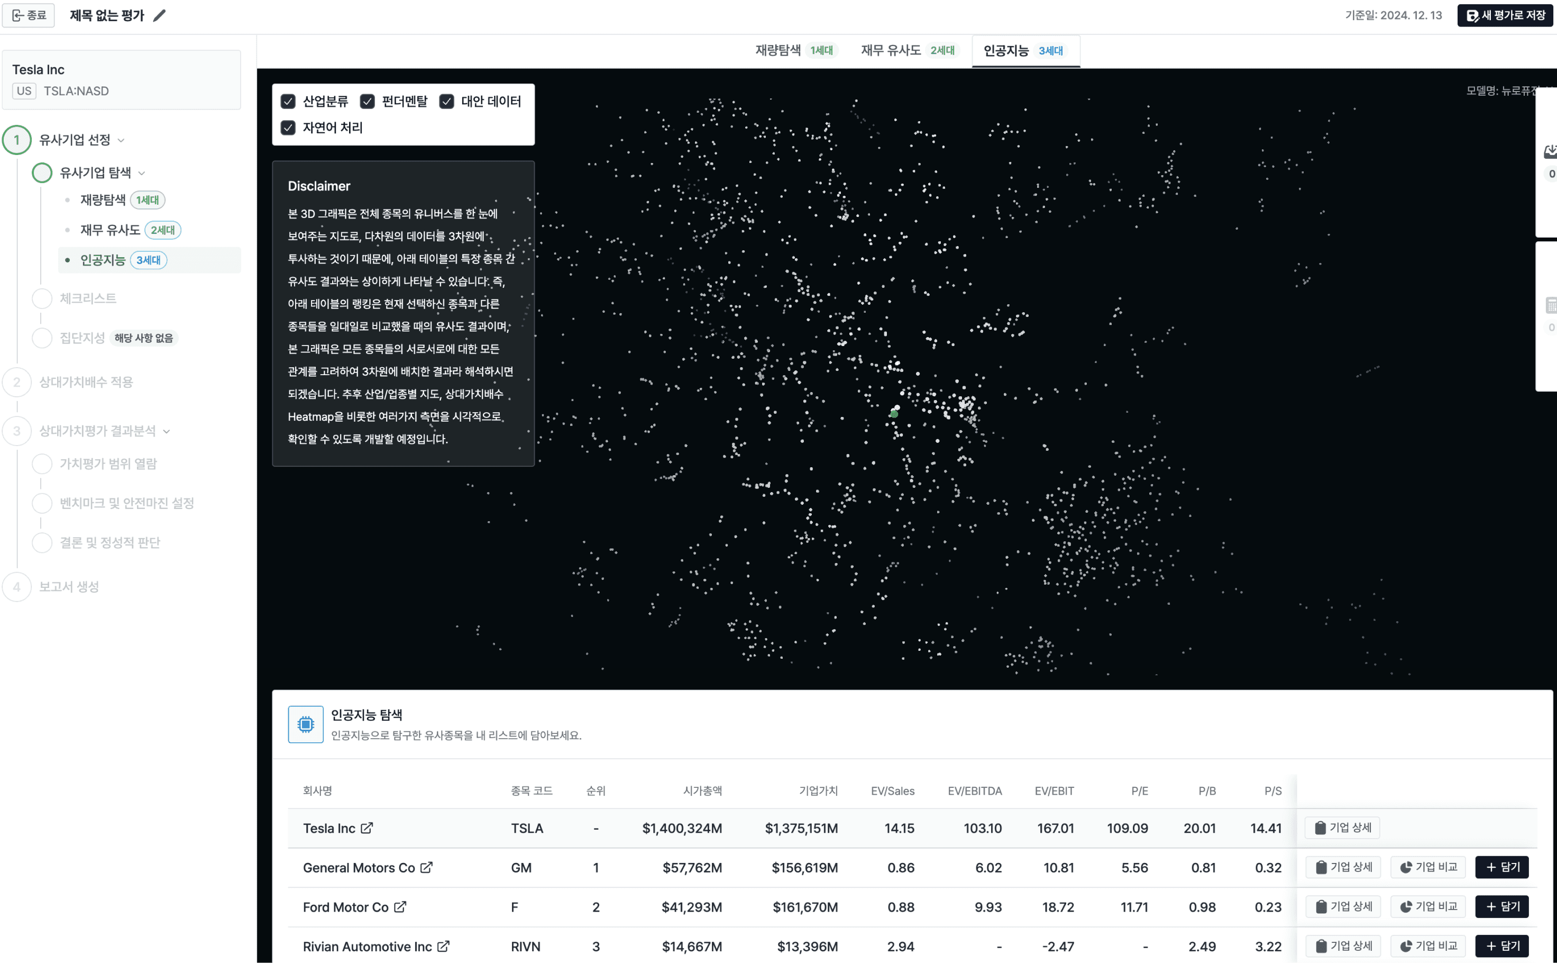The width and height of the screenshot is (1557, 963).
Task: Click the 새 평가로 저장 button
Action: [x=1505, y=15]
